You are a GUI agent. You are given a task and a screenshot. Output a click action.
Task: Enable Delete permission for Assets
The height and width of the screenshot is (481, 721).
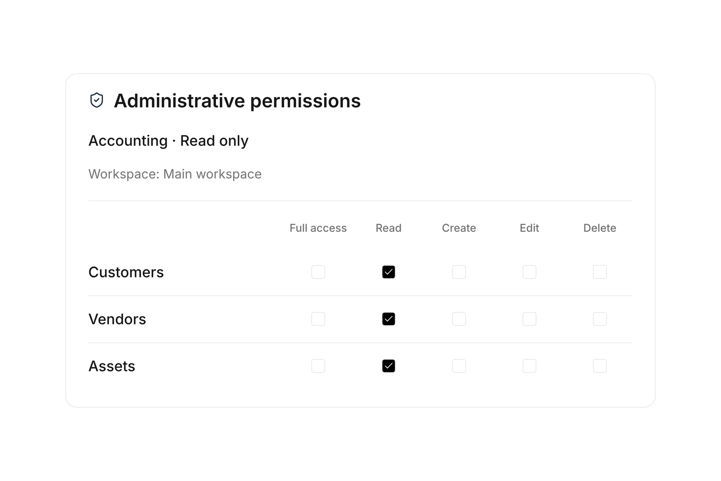point(600,366)
